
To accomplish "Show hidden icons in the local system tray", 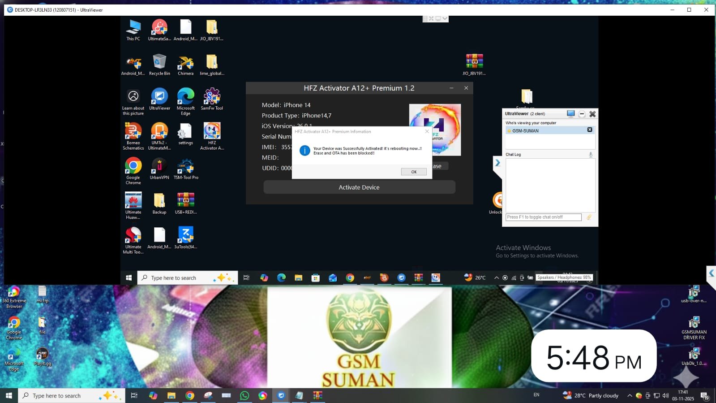I will click(630, 395).
